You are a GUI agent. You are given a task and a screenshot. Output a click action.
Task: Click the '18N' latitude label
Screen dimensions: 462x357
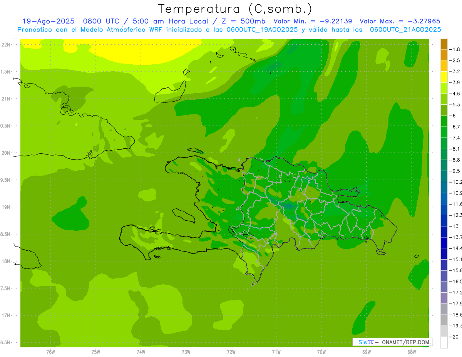point(6,261)
